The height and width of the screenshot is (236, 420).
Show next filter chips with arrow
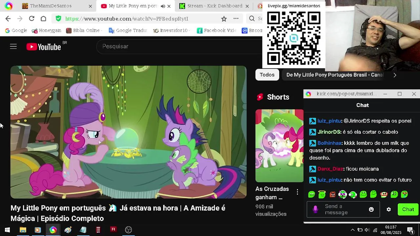point(395,75)
